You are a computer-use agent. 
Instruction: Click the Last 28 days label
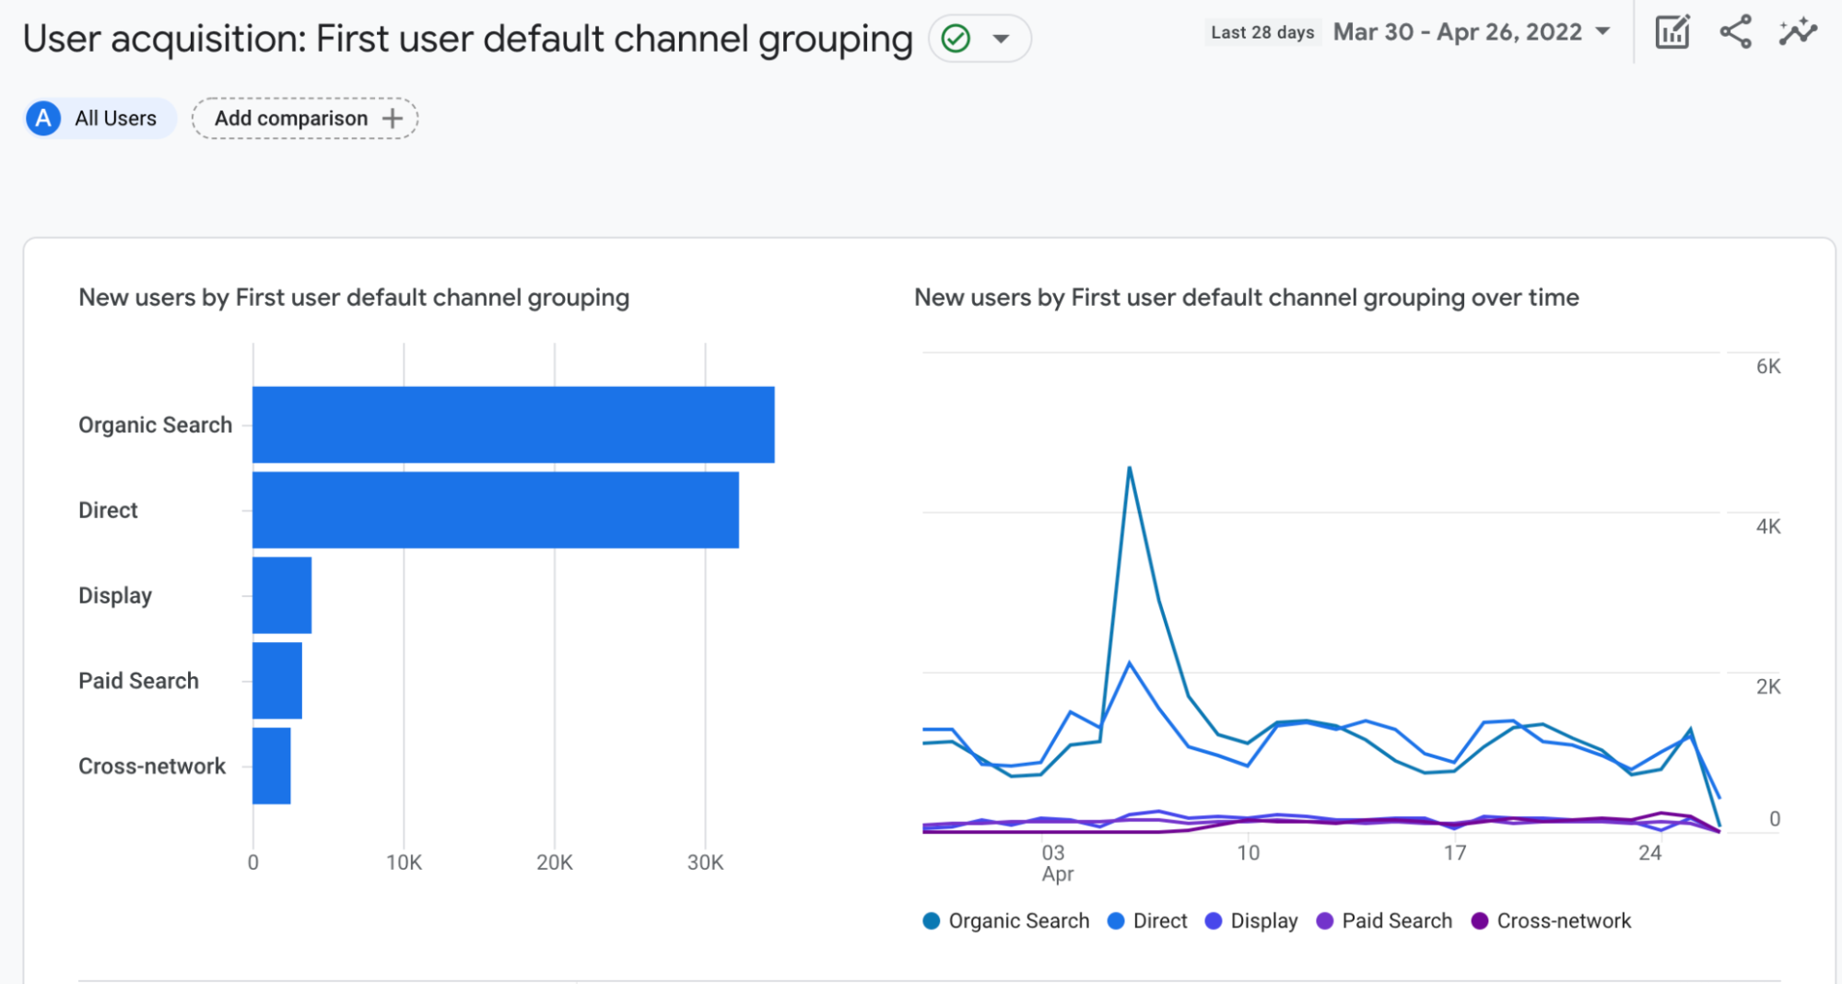pyautogui.click(x=1262, y=32)
